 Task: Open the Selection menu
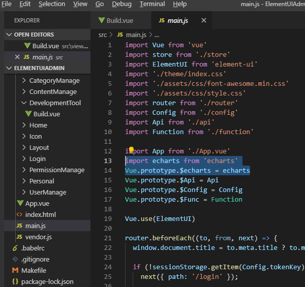[52, 4]
